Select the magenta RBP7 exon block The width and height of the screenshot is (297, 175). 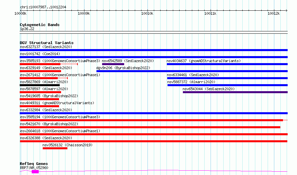pyautogui.click(x=35, y=172)
